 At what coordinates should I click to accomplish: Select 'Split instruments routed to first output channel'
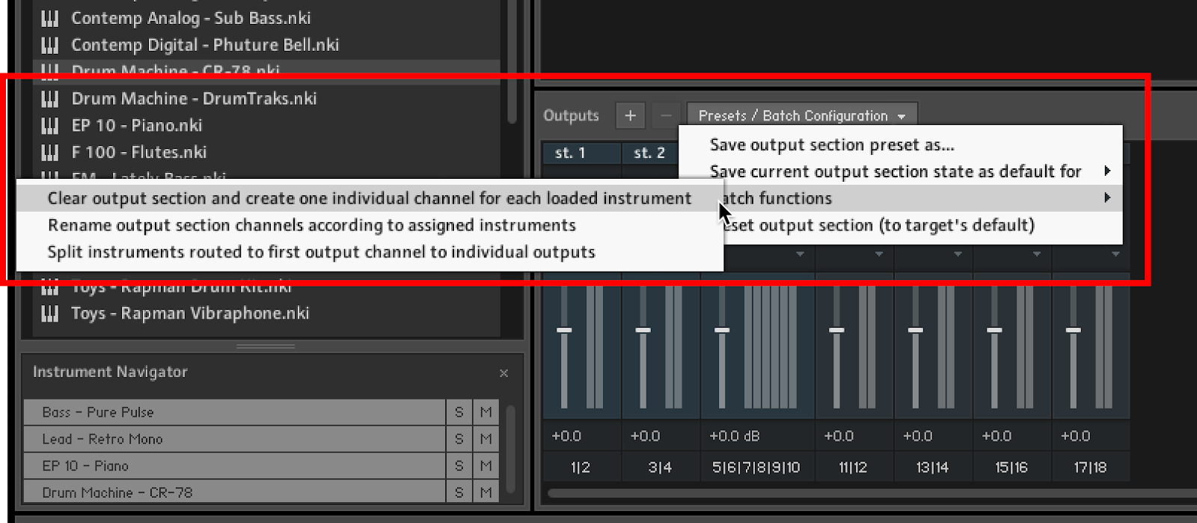click(x=321, y=252)
